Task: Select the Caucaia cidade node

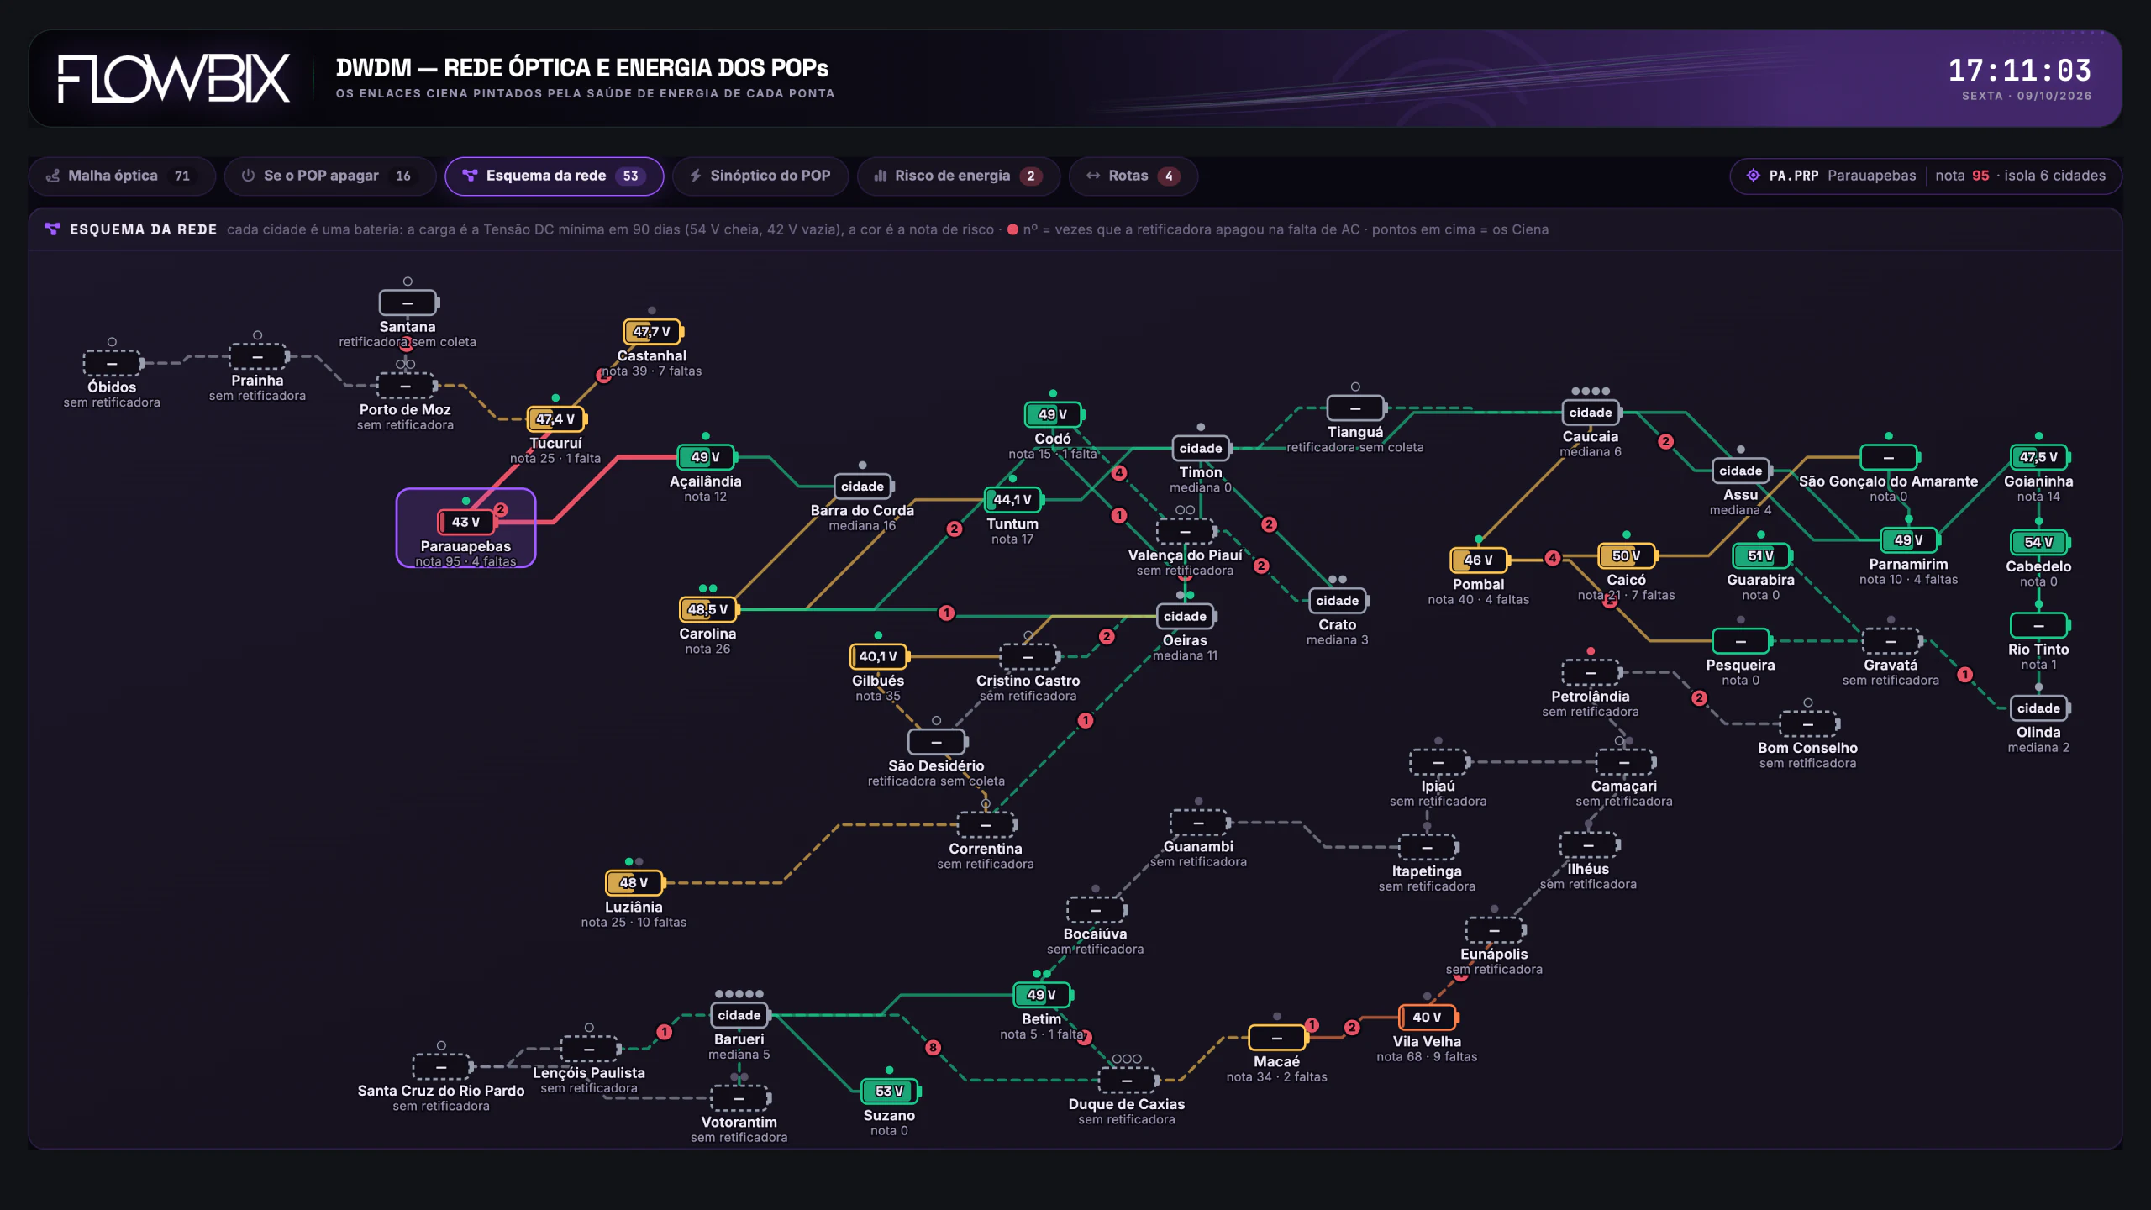Action: 1591,413
